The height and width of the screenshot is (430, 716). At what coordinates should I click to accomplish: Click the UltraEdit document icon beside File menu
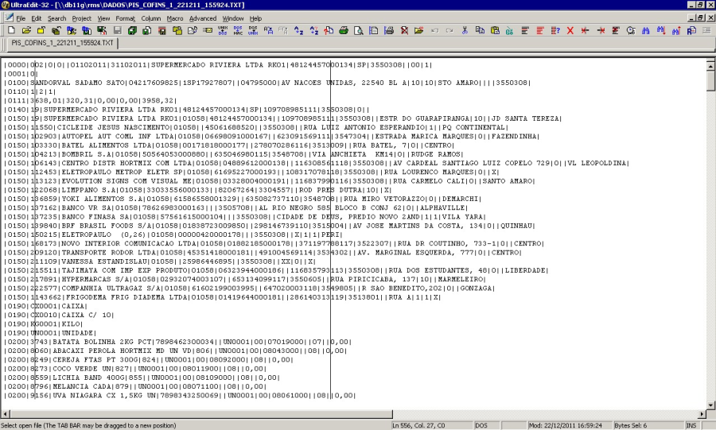tap(9, 17)
